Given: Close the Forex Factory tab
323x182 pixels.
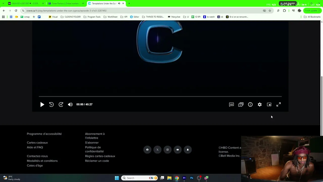Looking at the screenshot, I should coord(83,4).
